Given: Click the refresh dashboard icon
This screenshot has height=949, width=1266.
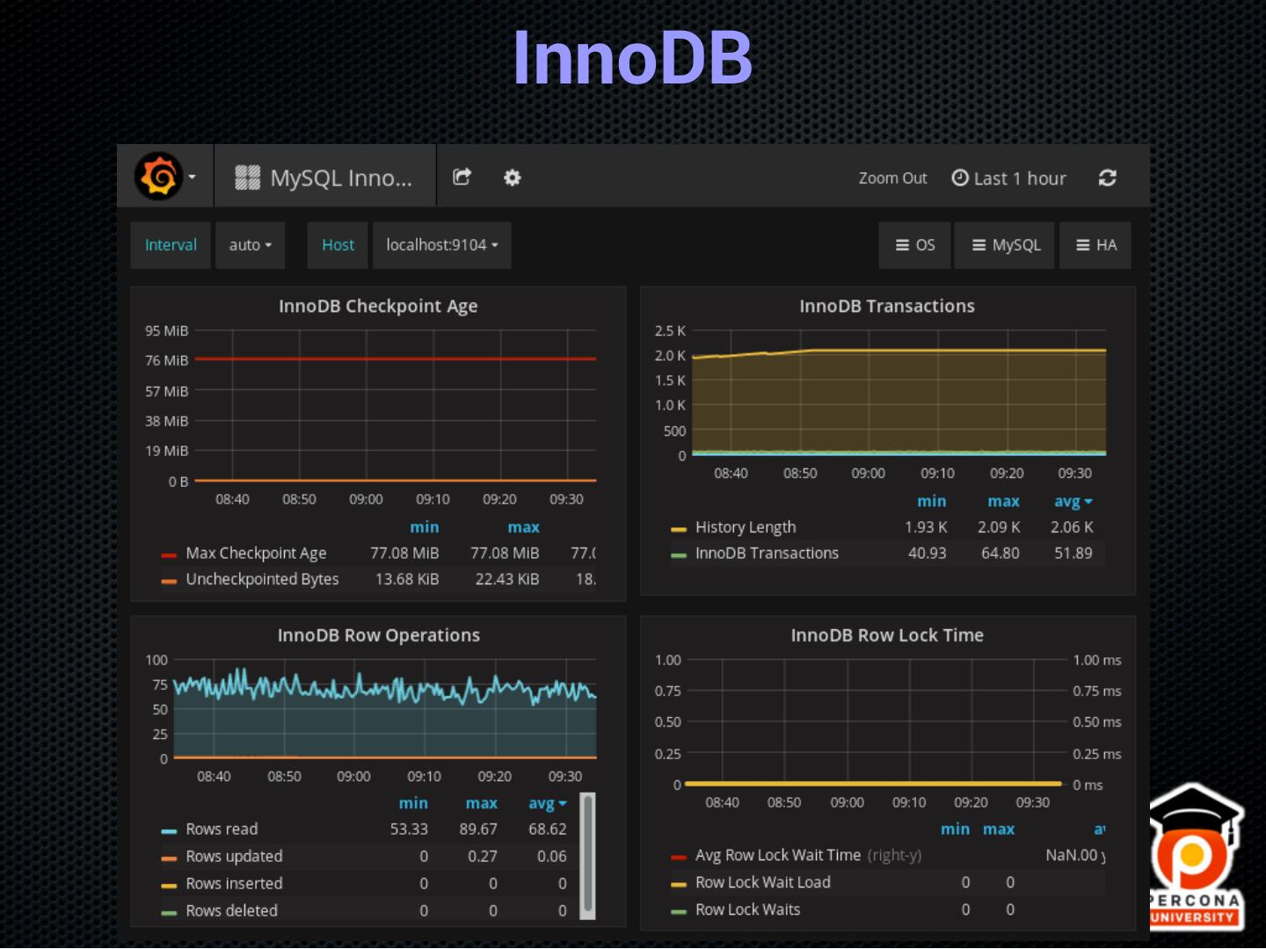Looking at the screenshot, I should pos(1107,178).
